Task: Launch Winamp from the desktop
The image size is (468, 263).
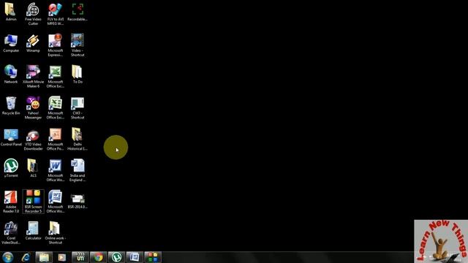Action: [33, 44]
